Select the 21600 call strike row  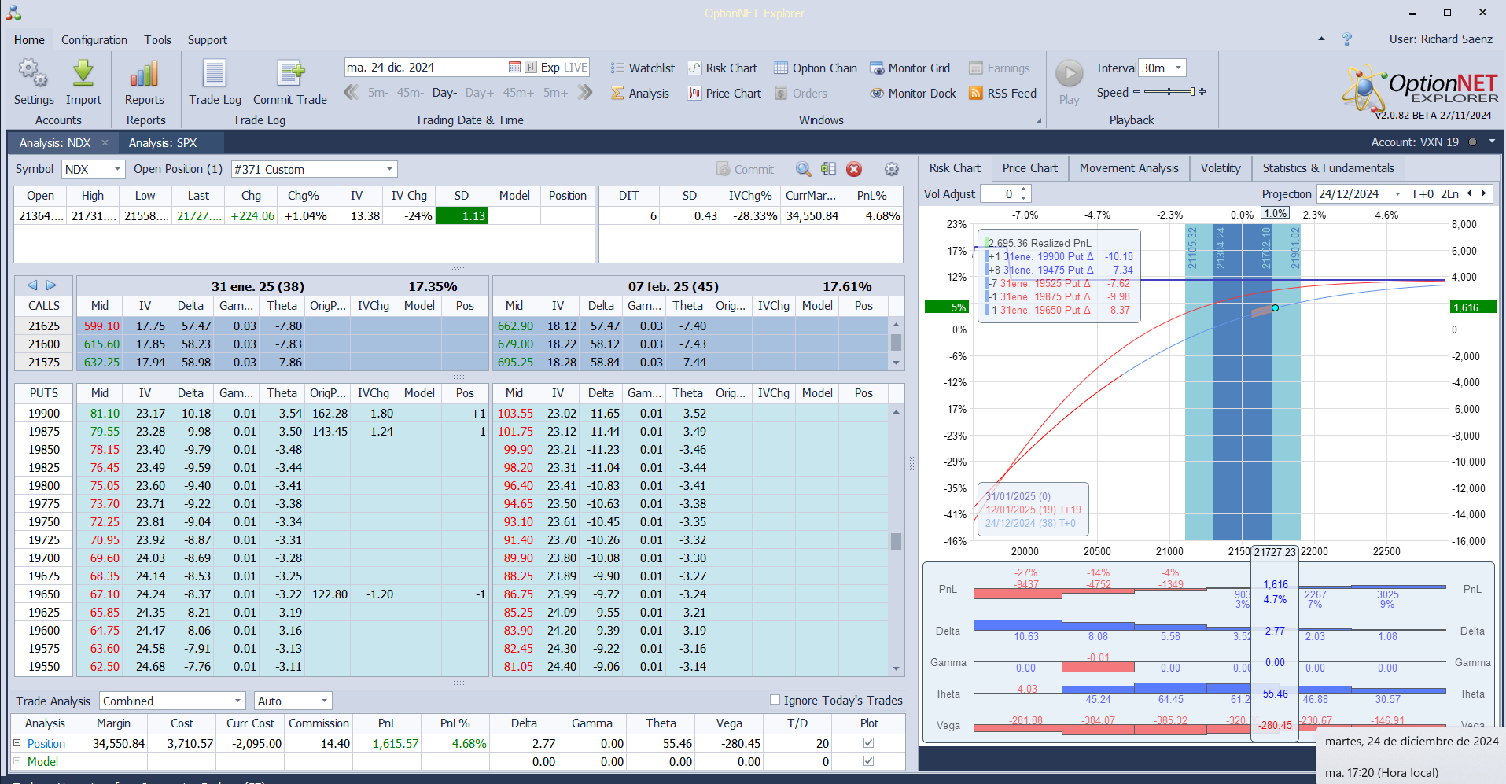pos(252,344)
